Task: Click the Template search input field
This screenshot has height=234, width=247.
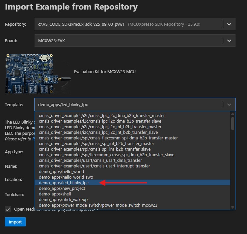Action: coord(128,104)
